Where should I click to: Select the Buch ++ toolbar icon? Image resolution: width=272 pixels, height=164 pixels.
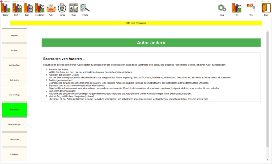pos(28,8)
